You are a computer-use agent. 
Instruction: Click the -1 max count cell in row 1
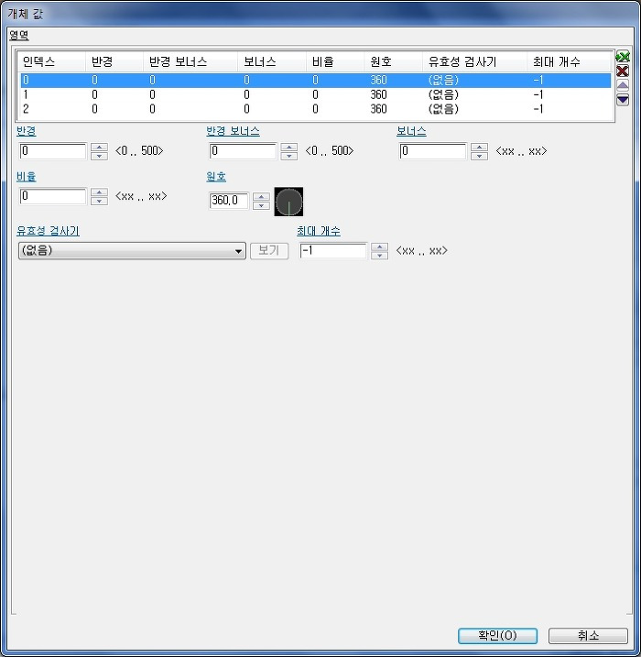point(538,94)
